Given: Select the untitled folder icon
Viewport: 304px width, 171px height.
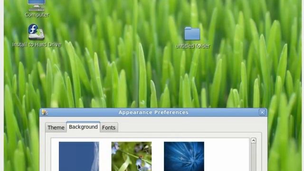Looking at the screenshot, I should tap(192, 34).
